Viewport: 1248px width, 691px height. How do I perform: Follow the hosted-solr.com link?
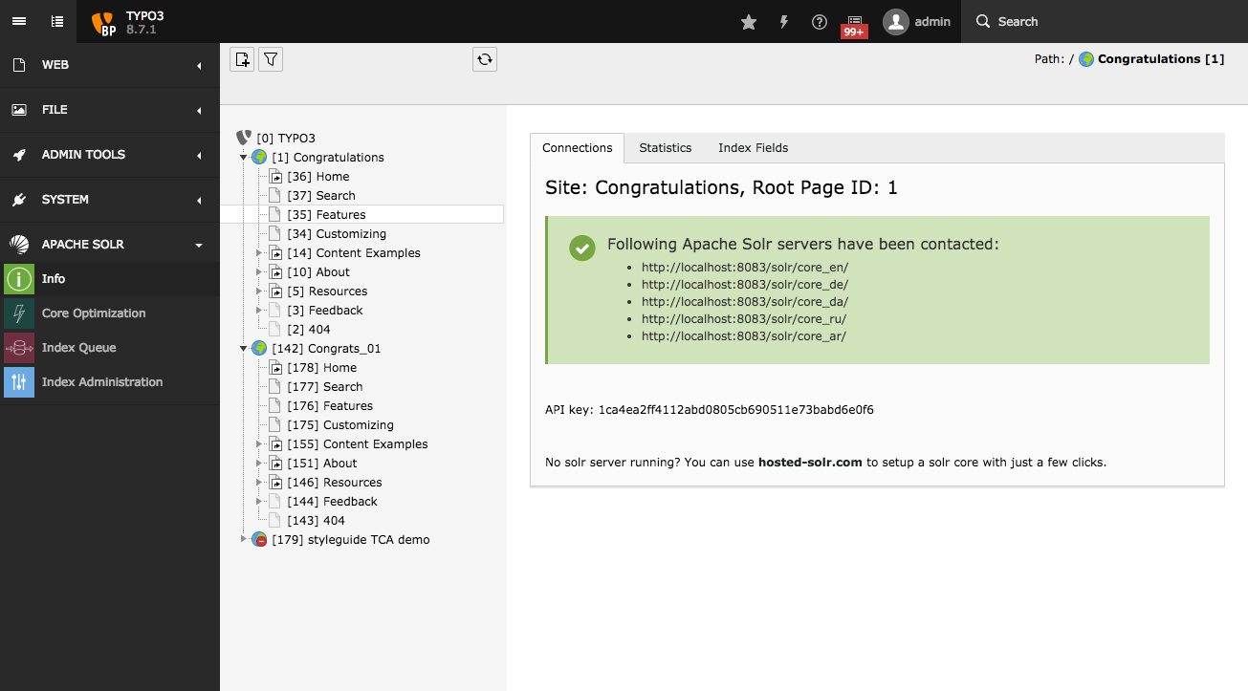click(x=810, y=463)
